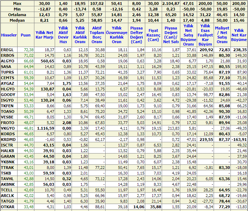Image resolution: width=248 pixels, height=211 pixels.
Task: Sort by the Puan column header
Action: click(26, 35)
